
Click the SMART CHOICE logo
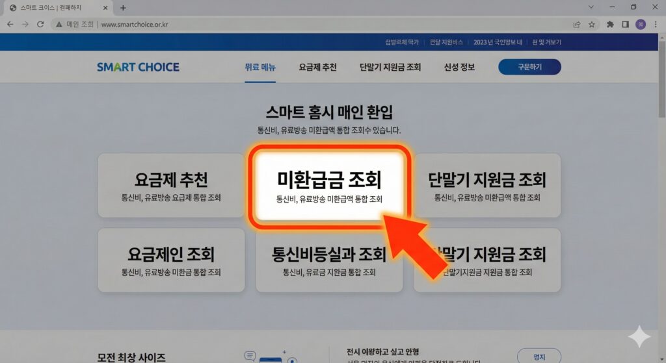point(138,67)
